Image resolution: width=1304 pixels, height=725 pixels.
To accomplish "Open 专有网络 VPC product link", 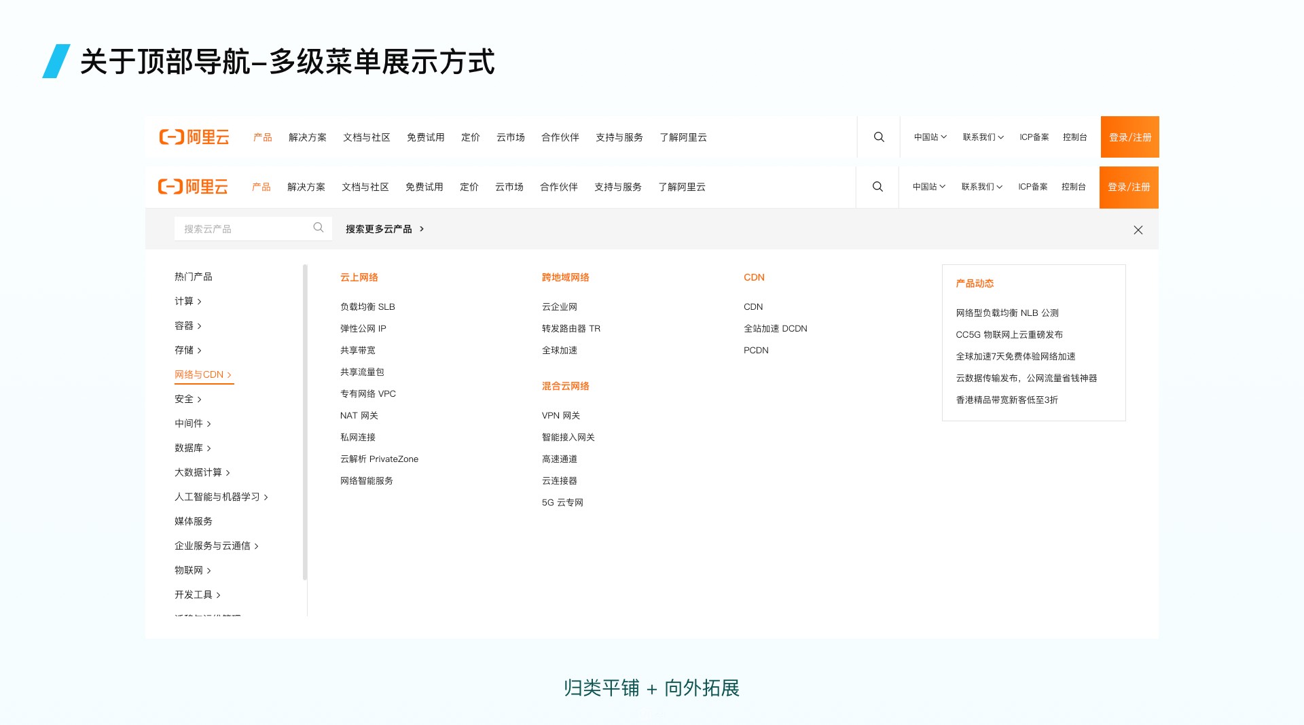I will click(368, 393).
